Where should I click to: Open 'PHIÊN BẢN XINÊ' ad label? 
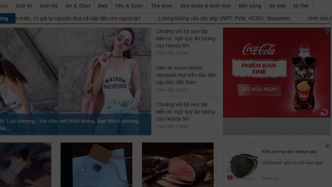tap(259, 68)
